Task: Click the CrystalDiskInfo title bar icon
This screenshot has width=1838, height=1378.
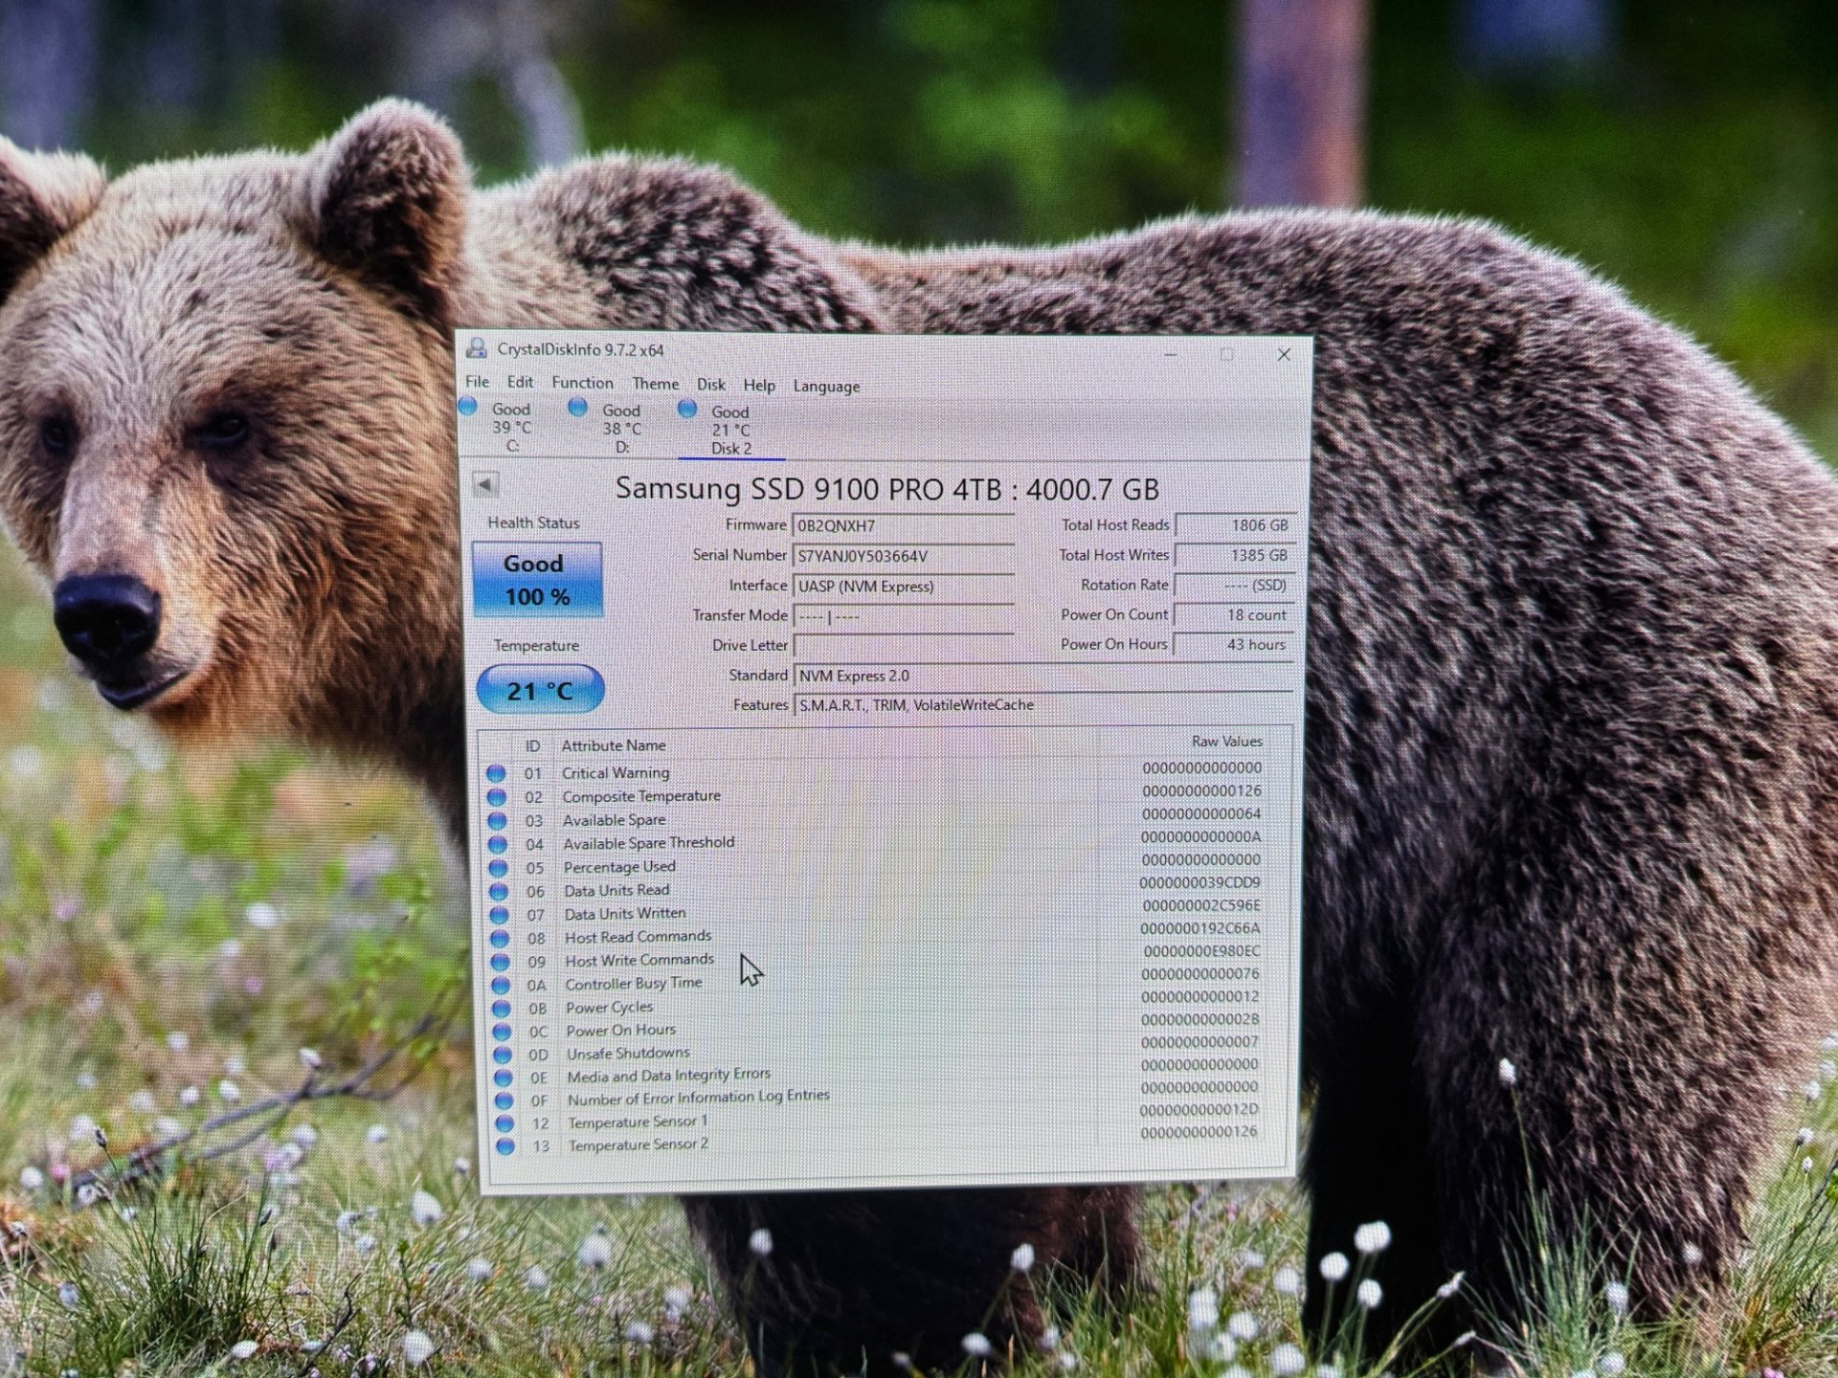Action: pyautogui.click(x=476, y=349)
